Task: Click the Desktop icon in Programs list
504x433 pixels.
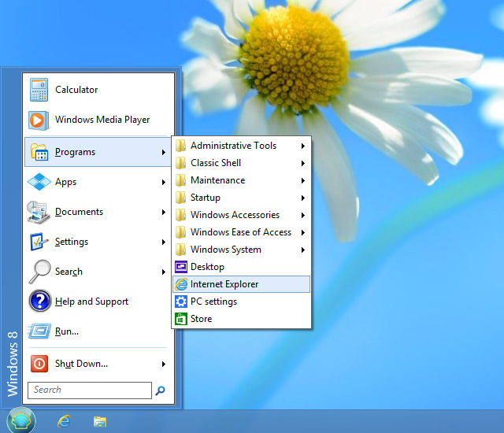Action: (181, 267)
